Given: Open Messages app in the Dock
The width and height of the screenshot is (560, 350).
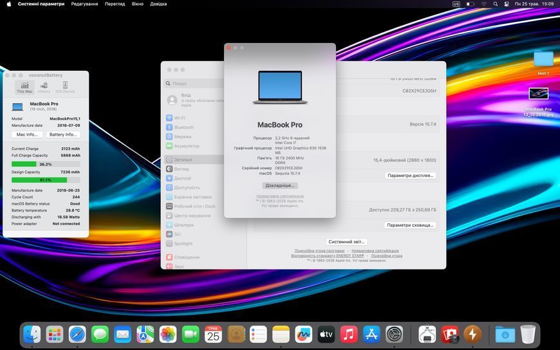Looking at the screenshot, I should (100, 335).
